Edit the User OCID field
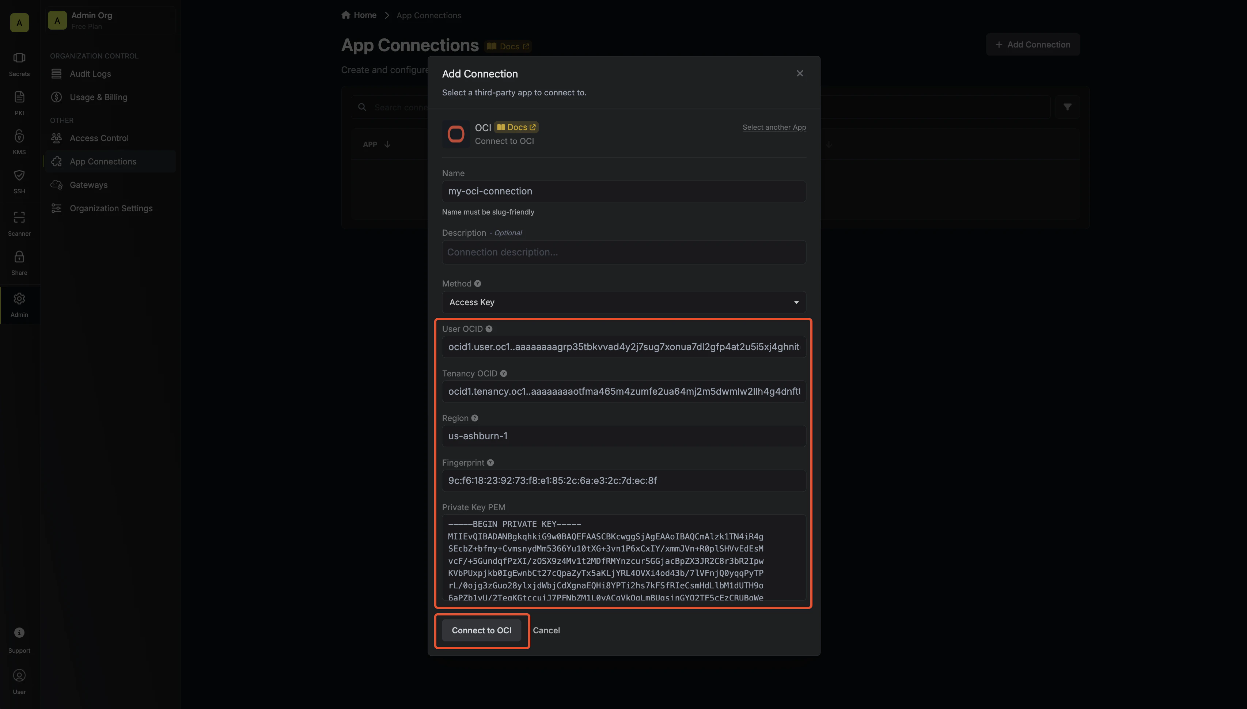 click(x=623, y=347)
